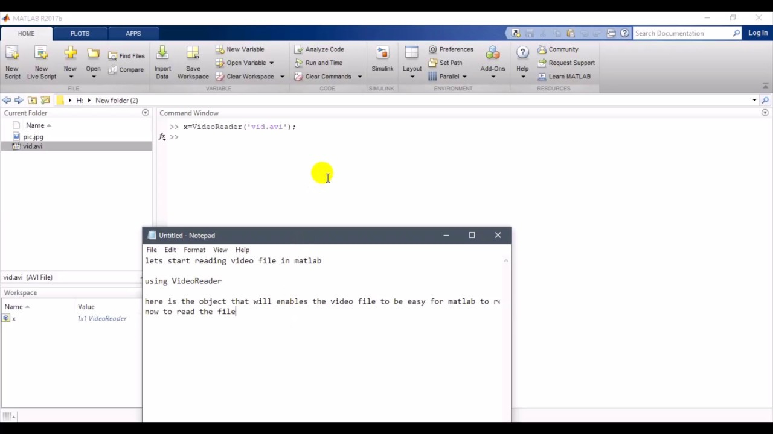Click the Open folder icon

point(93,54)
